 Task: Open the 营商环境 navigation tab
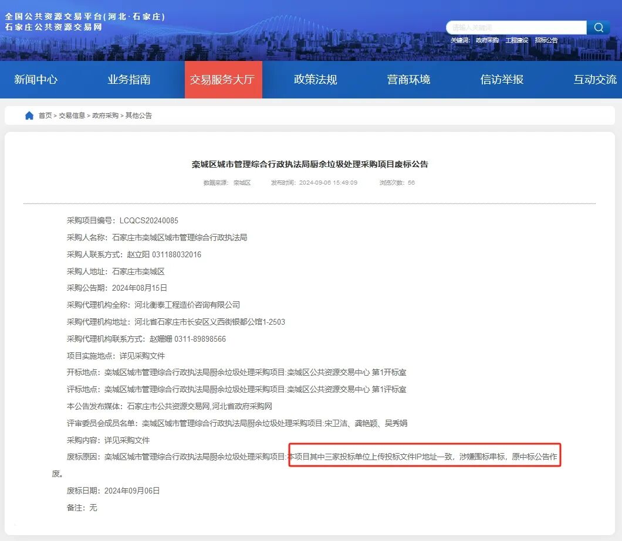[x=408, y=79]
